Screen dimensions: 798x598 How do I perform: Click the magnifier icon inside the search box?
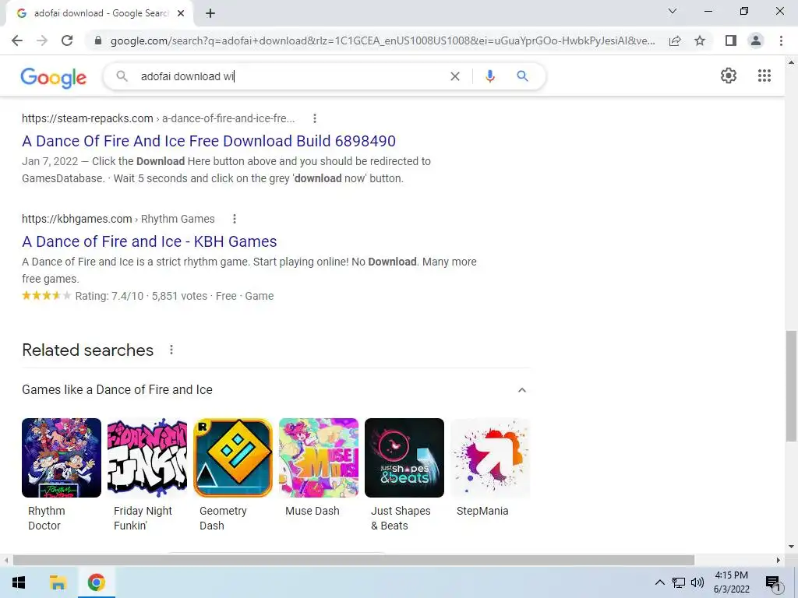(122, 76)
